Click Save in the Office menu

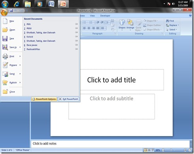click(x=12, y=39)
